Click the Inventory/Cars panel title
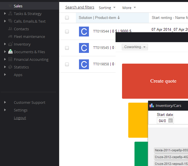 click(x=168, y=106)
